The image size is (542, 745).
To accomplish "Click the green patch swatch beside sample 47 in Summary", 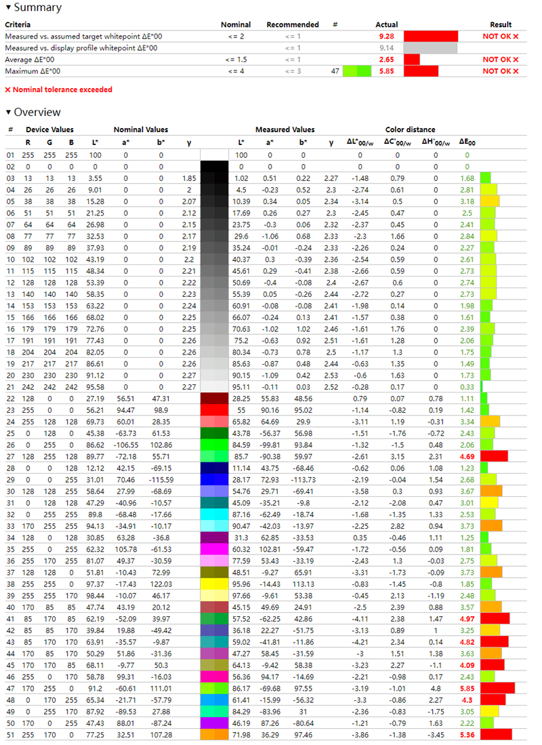I will (x=357, y=71).
